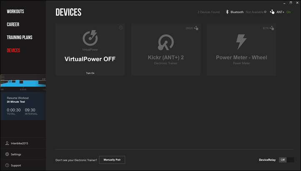Click the Devices page heading
Image resolution: width=301 pixels, height=171 pixels.
68,12
